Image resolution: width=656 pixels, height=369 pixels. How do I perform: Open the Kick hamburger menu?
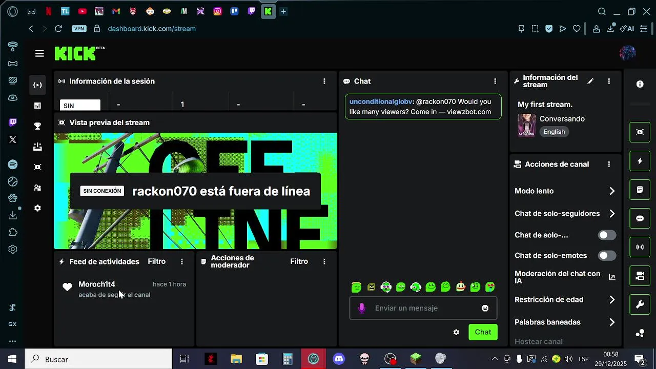tap(39, 53)
